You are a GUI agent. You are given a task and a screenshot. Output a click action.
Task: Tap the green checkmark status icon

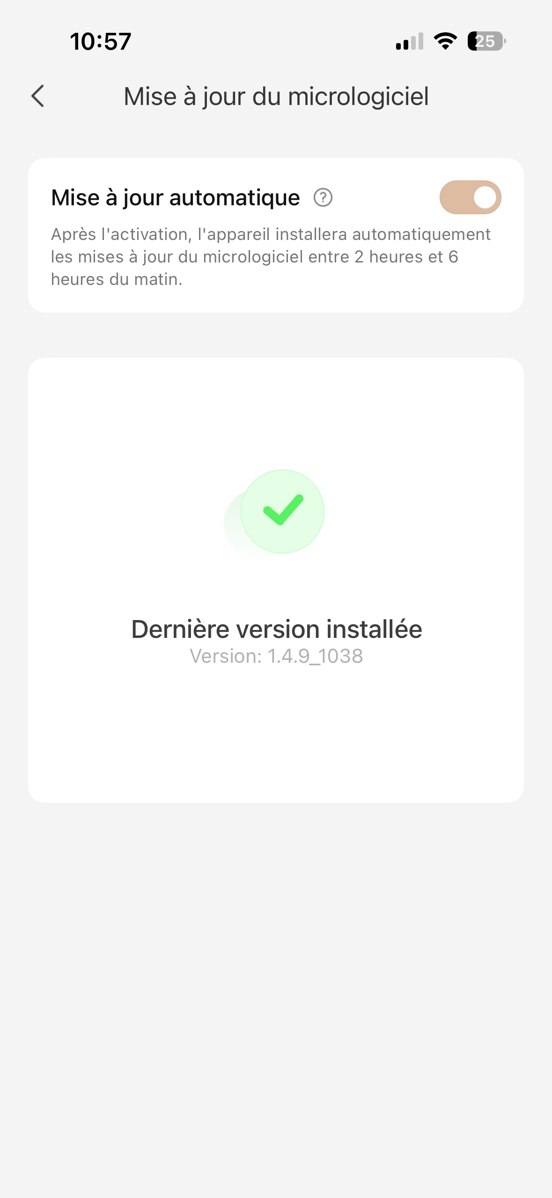point(283,511)
